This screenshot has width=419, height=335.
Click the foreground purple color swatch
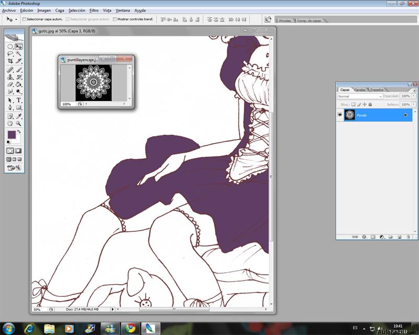[x=12, y=135]
